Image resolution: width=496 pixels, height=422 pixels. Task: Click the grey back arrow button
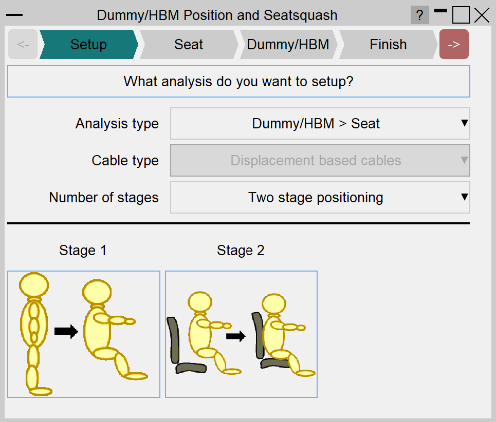(23, 45)
